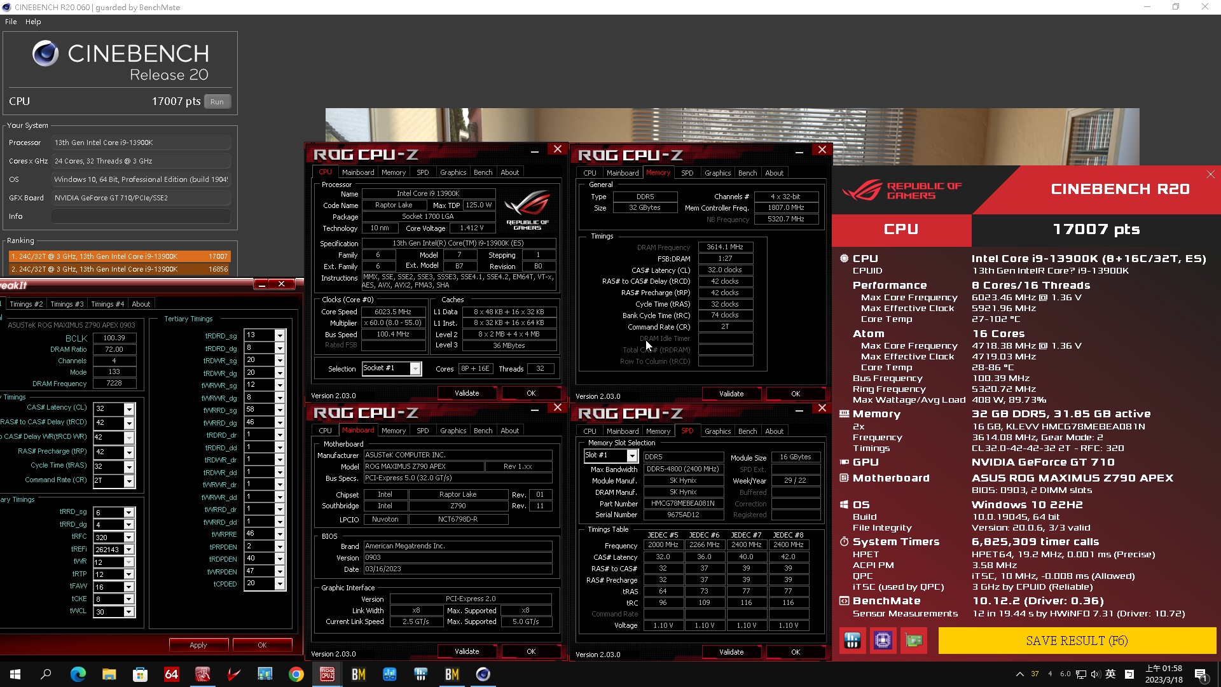Show hidden system tray icons
Viewport: 1221px width, 687px height.
(x=1019, y=674)
